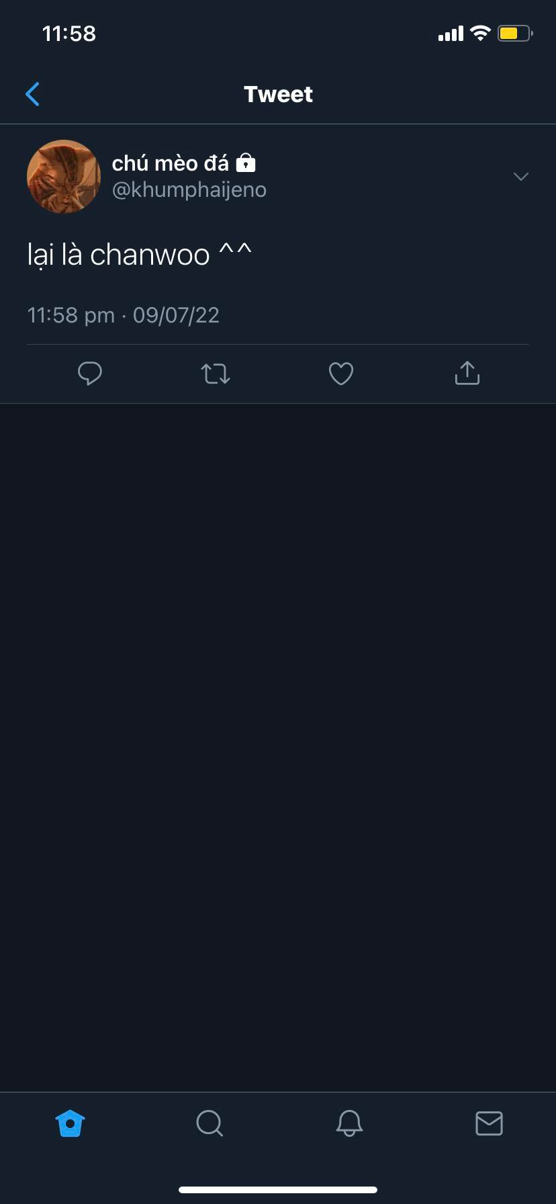Open the Notifications bell tab
Screen dimensions: 556x1204
click(x=349, y=1123)
